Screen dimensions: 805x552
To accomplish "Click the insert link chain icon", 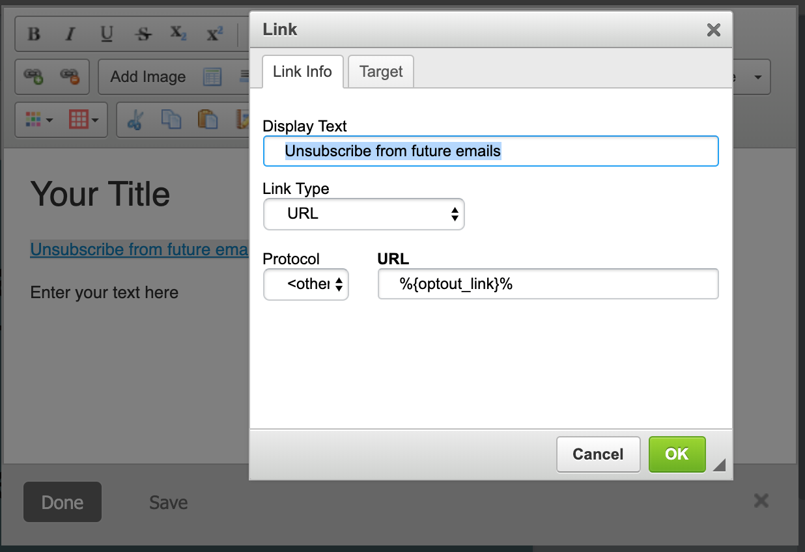I will click(x=33, y=77).
